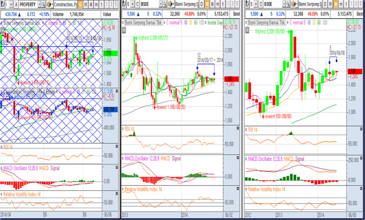
Task: Select the D daily period in weekly BSDE chart
Action: click(202, 5)
